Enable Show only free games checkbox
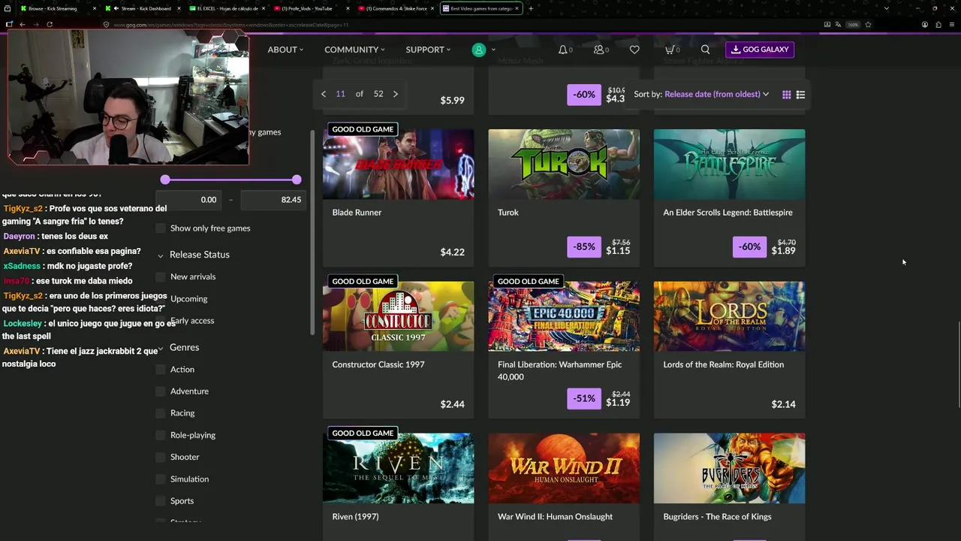 161,228
